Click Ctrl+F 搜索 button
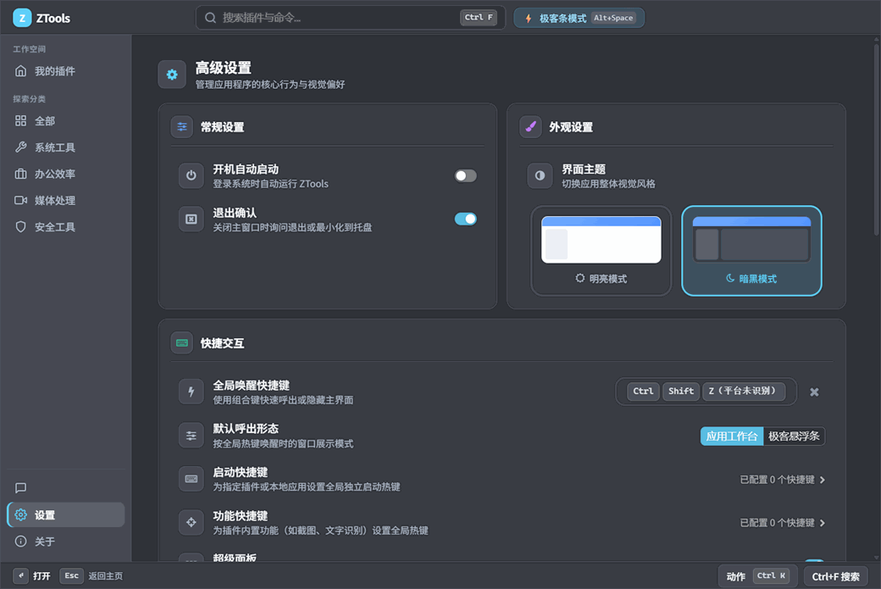The image size is (881, 589). (835, 576)
